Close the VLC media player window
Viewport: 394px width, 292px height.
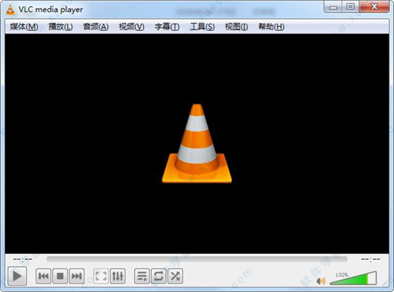tap(374, 7)
